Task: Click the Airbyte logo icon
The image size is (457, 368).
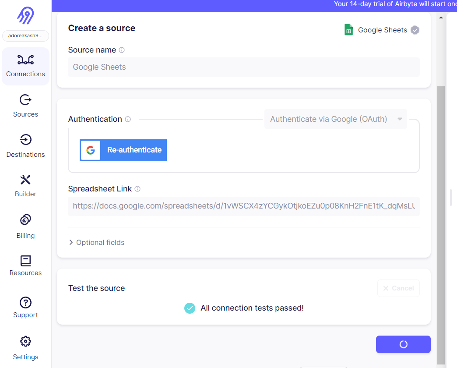Action: coord(25,15)
